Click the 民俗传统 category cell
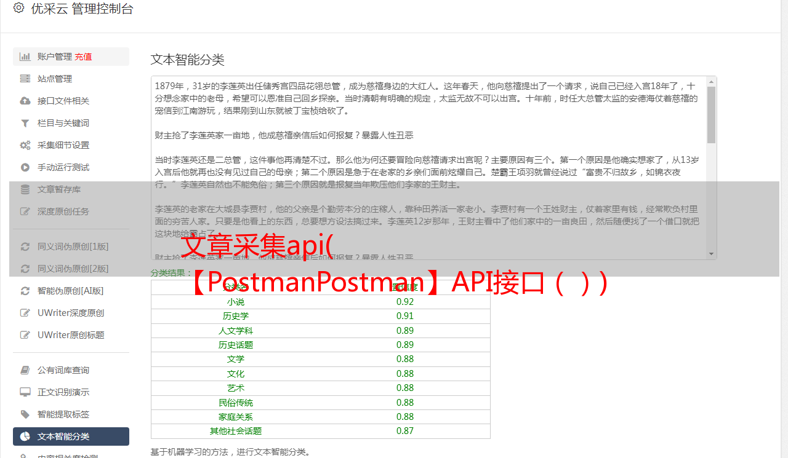 click(236, 403)
